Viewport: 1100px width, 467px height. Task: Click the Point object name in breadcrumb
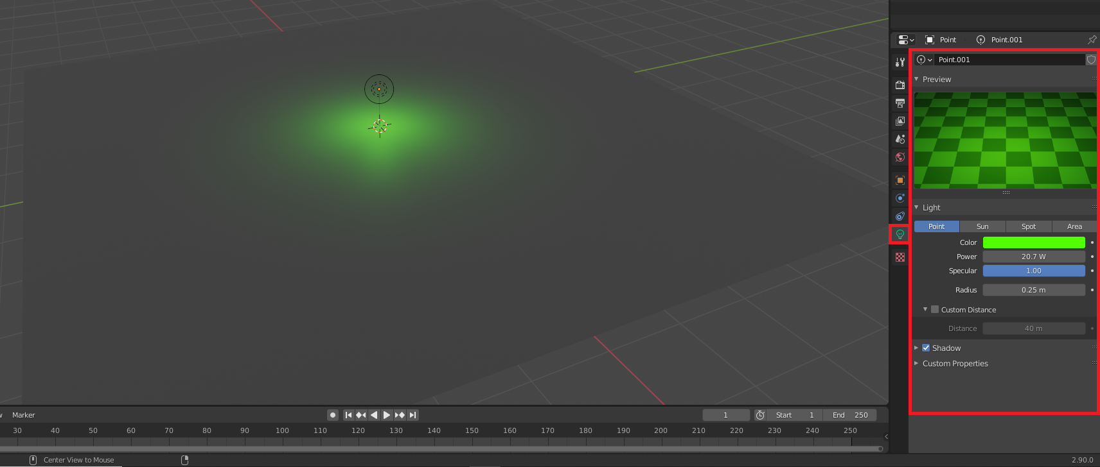pyautogui.click(x=948, y=40)
